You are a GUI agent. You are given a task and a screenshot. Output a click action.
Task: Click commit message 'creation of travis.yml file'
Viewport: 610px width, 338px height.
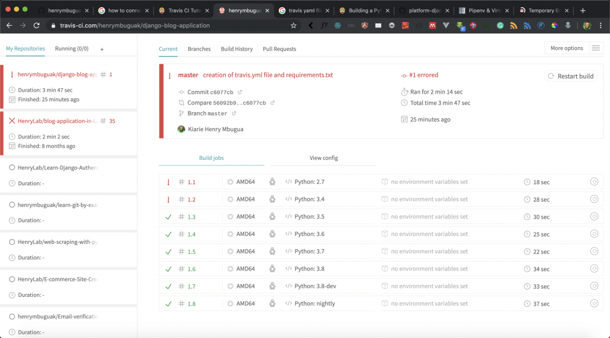tap(268, 75)
